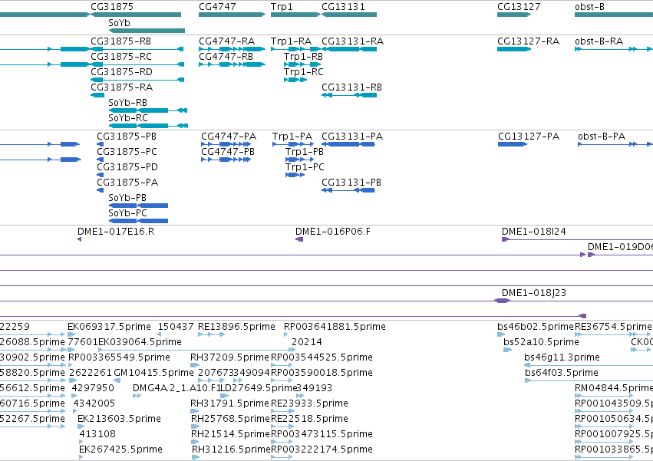Click the EK213603.5prime EST label
Screen dimensions: 653x461
119,419
